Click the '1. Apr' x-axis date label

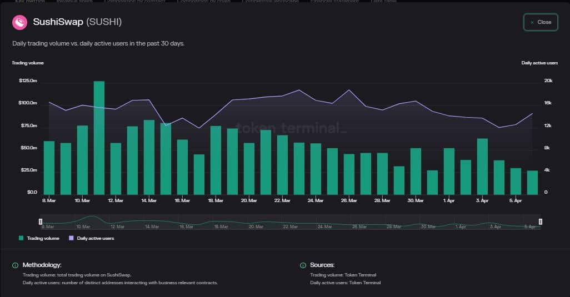(x=449, y=200)
